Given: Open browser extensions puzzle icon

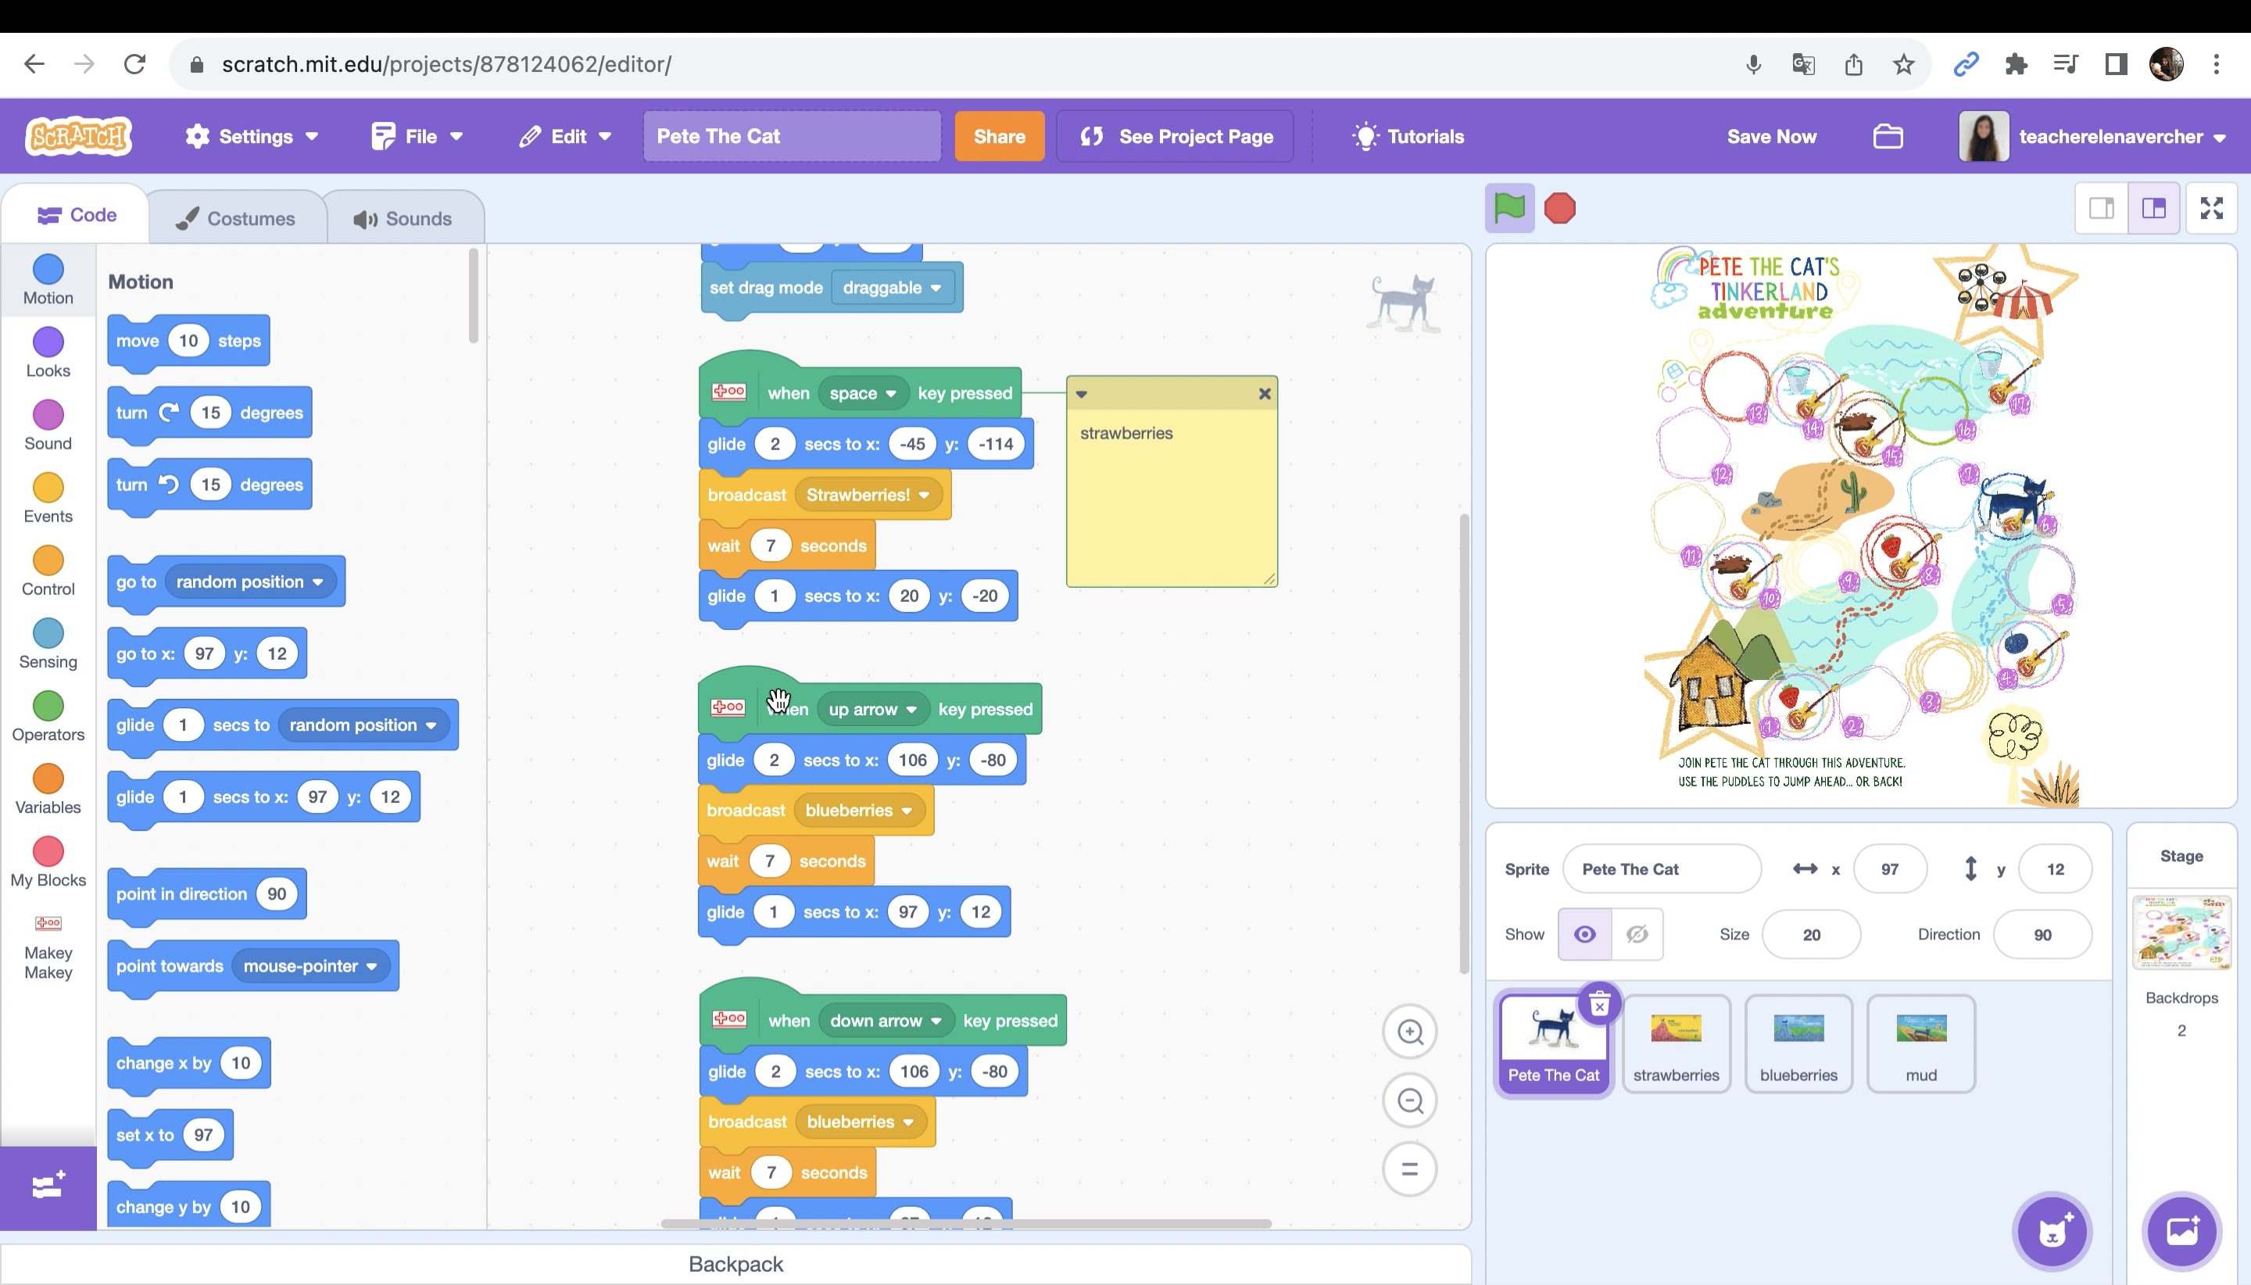Looking at the screenshot, I should (2016, 64).
